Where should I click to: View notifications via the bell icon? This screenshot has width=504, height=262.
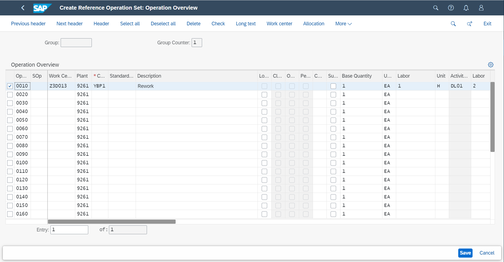pyautogui.click(x=466, y=8)
